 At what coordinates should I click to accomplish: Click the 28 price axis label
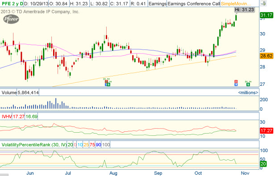click(262, 67)
